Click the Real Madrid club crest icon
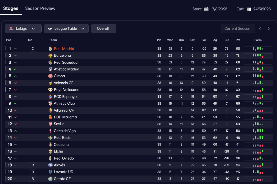The width and height of the screenshot is (277, 184). click(x=50, y=49)
